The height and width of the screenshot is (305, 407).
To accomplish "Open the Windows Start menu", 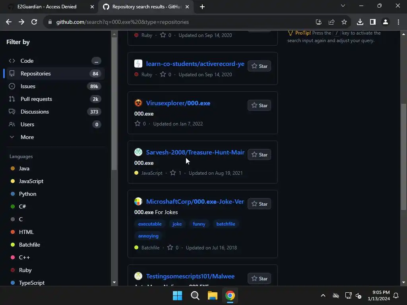I will pyautogui.click(x=178, y=295).
